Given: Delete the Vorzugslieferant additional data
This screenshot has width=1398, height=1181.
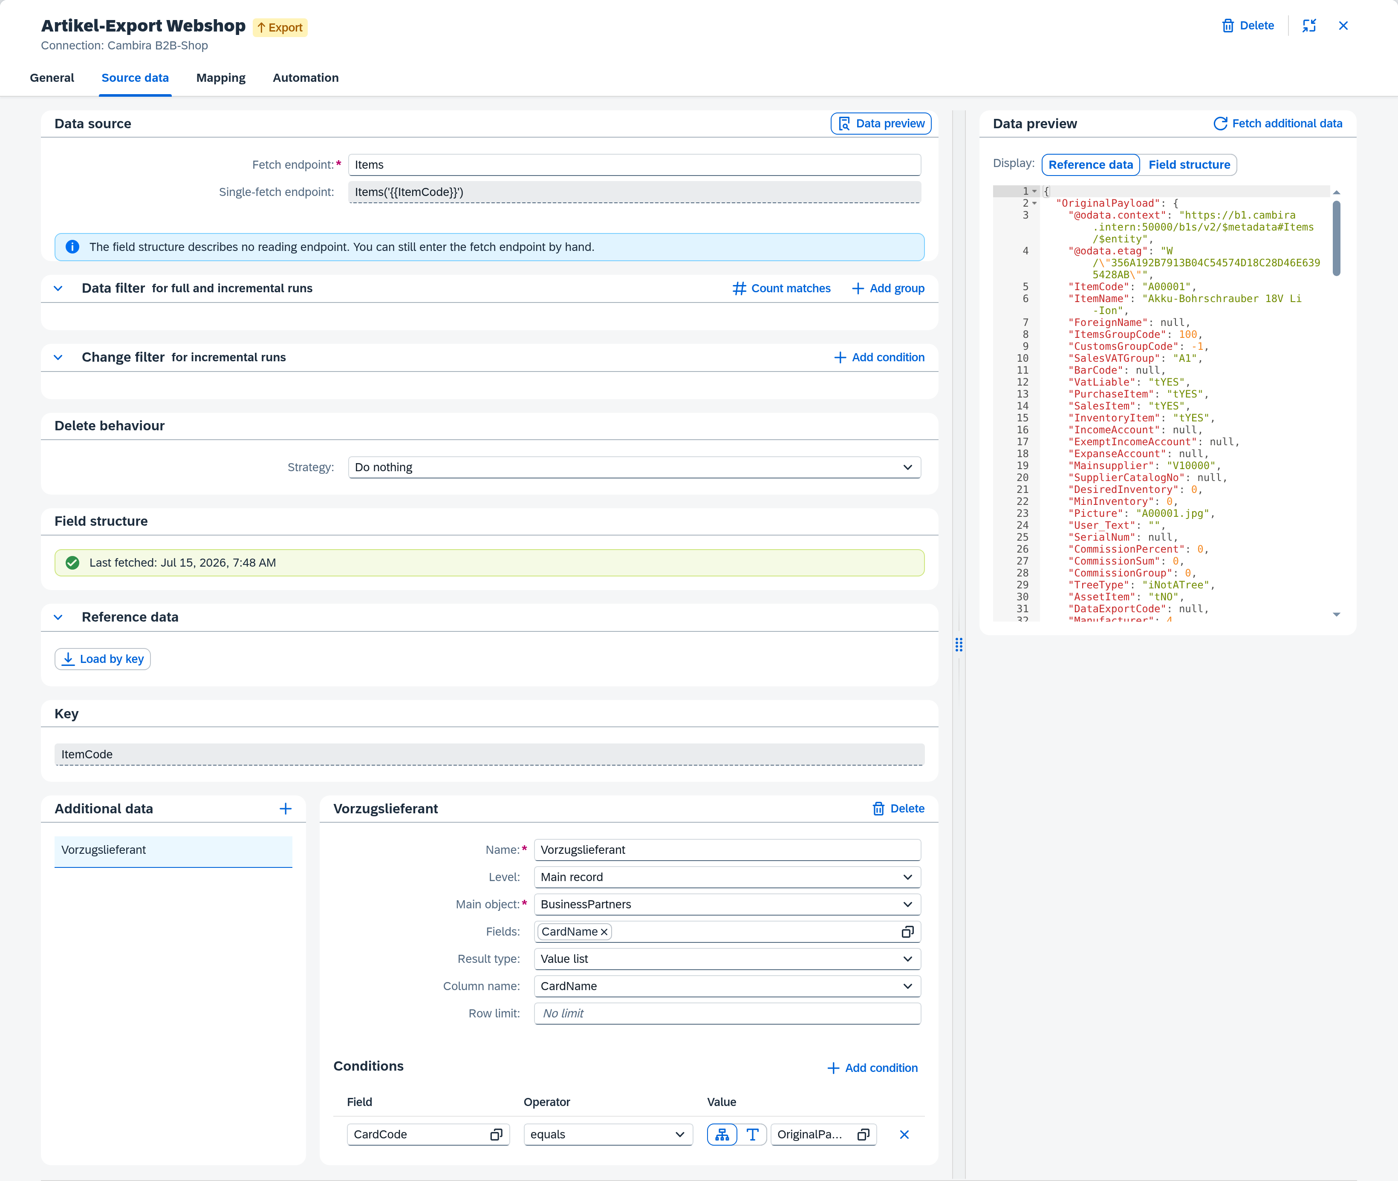Looking at the screenshot, I should point(898,809).
